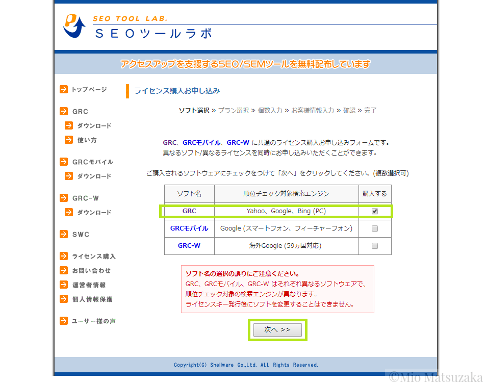Follow the GRC link in the intro sentence
The height and width of the screenshot is (384, 487).
pos(170,143)
